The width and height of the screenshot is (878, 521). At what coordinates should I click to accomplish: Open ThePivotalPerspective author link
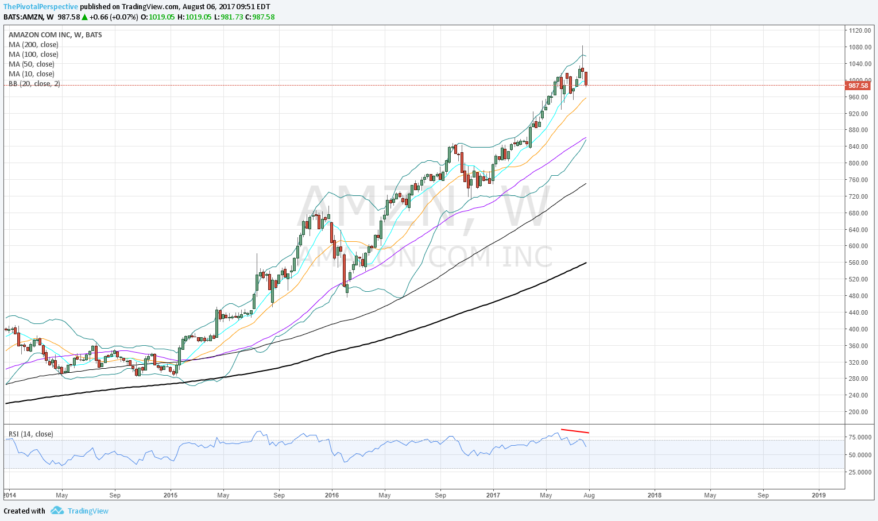41,7
